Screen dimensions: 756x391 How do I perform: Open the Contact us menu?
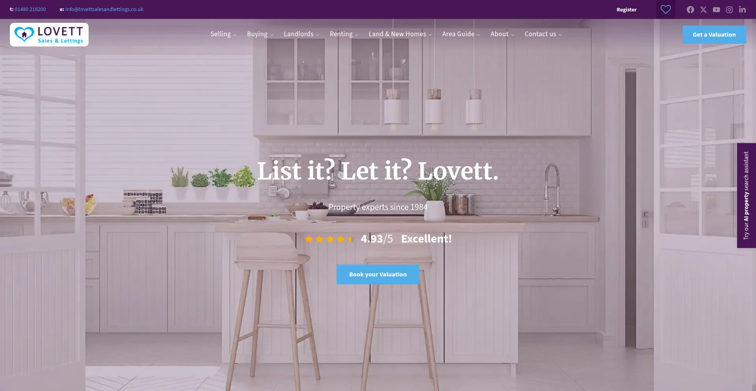pos(543,34)
